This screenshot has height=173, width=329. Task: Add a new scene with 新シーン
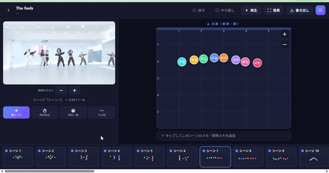[x=16, y=112]
